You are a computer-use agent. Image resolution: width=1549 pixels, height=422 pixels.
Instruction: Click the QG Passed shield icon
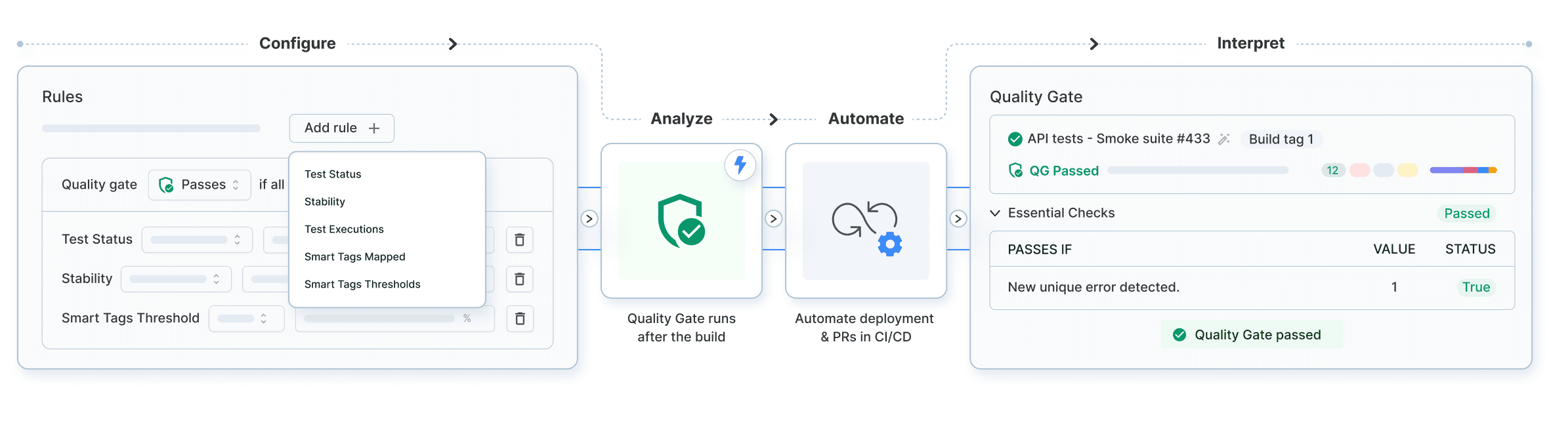[x=1015, y=170]
